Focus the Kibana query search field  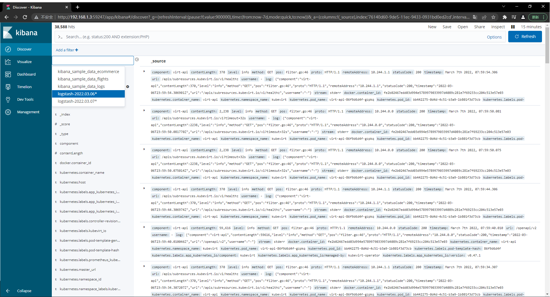[x=269, y=37]
